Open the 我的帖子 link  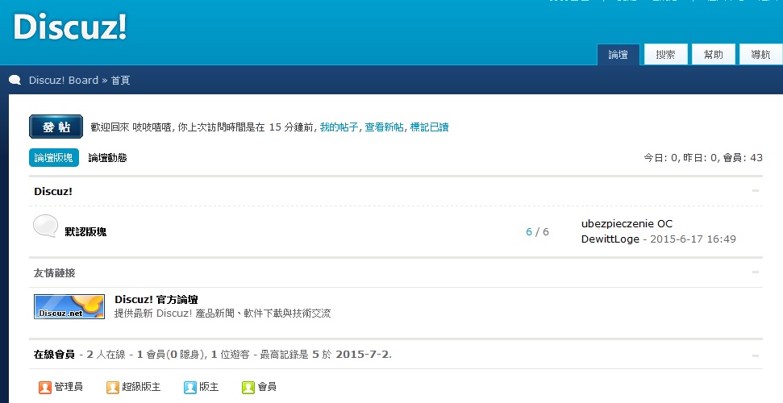tap(339, 127)
